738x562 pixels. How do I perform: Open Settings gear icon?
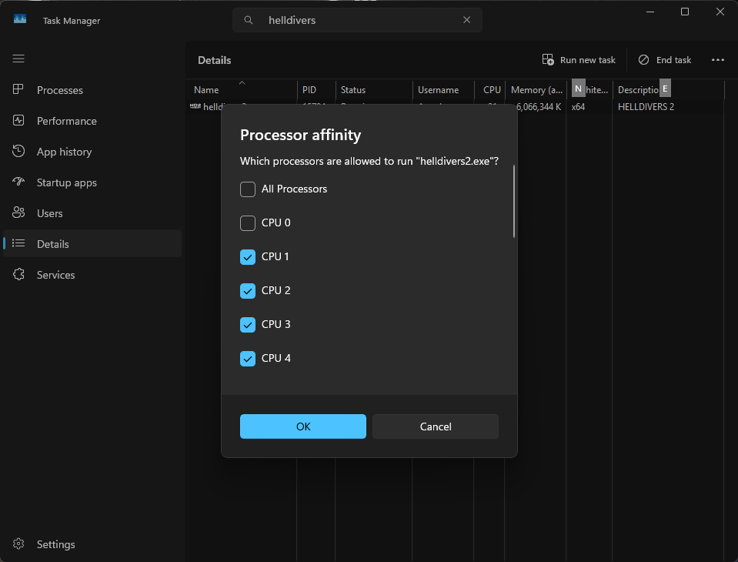pyautogui.click(x=19, y=544)
